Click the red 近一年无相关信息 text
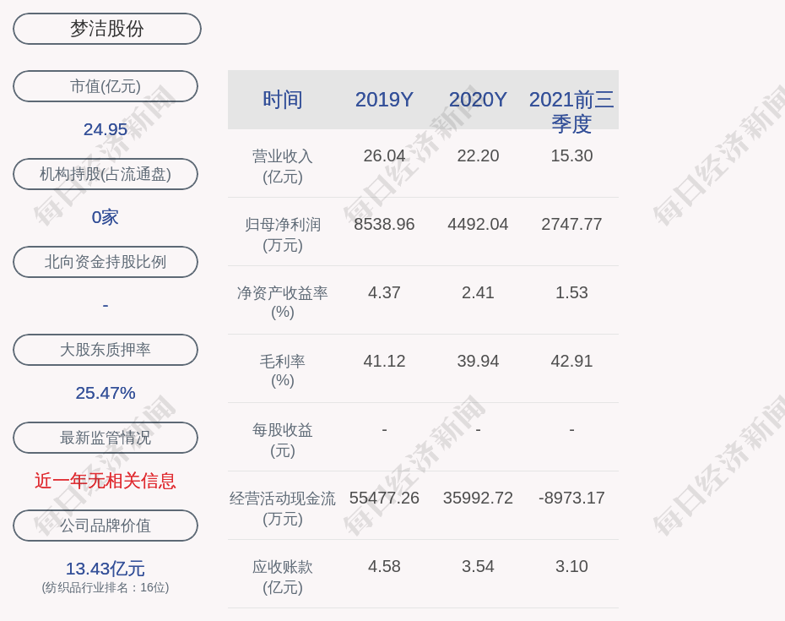This screenshot has height=621, width=785. tap(106, 481)
